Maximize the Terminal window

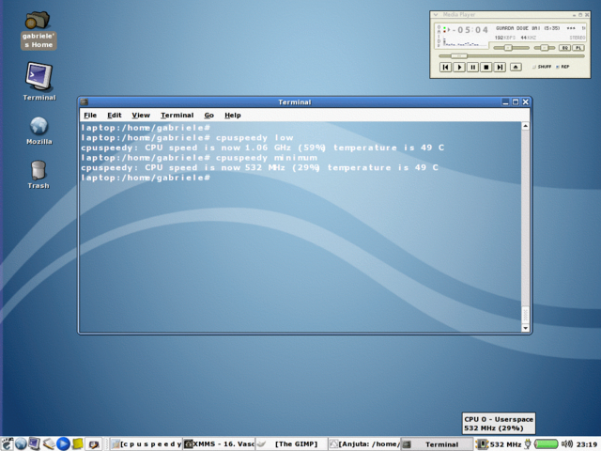point(516,102)
